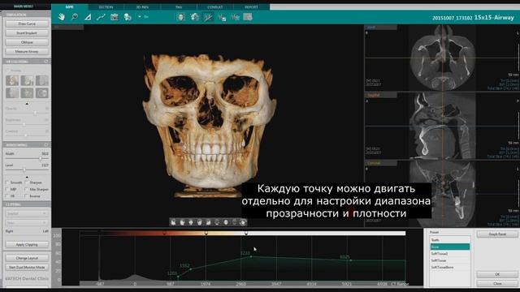Click the histogram-like toolbar icon
This screenshot has width=520, height=292.
235,17
